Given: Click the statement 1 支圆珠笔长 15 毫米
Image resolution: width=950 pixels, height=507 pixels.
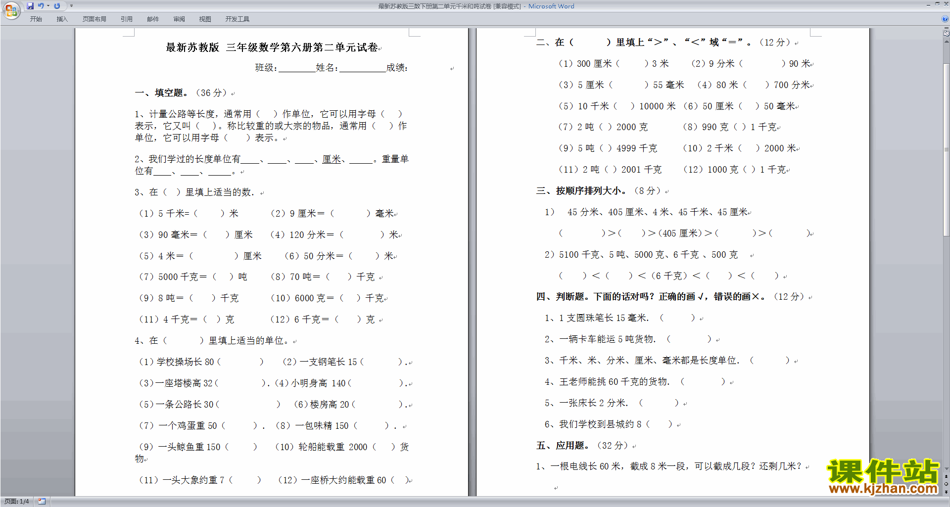Looking at the screenshot, I should 603,318.
